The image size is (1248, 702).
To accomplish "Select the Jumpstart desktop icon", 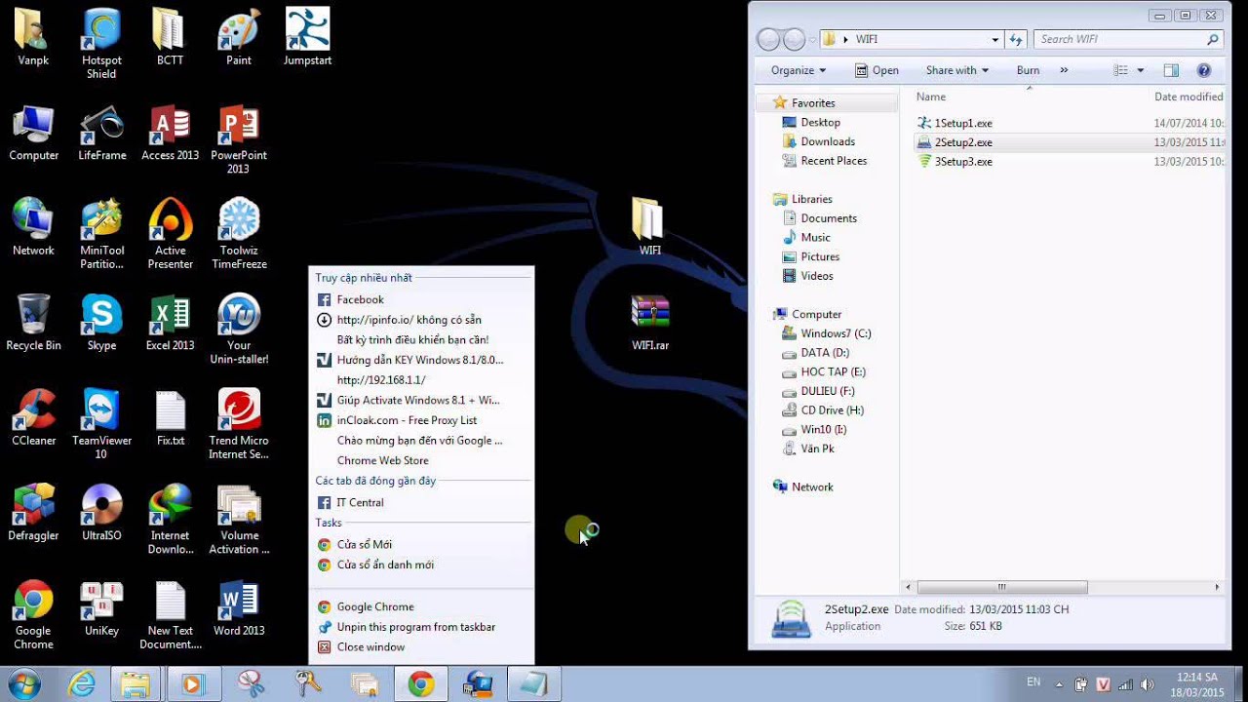I will click(x=307, y=38).
